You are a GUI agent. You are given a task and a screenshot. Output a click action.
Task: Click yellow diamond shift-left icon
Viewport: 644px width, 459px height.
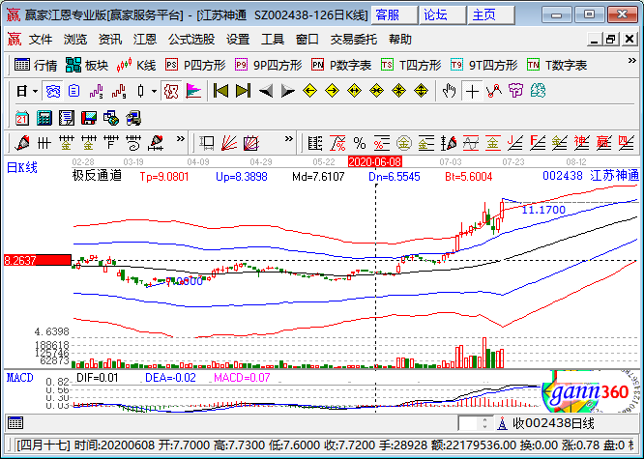pyautogui.click(x=309, y=91)
